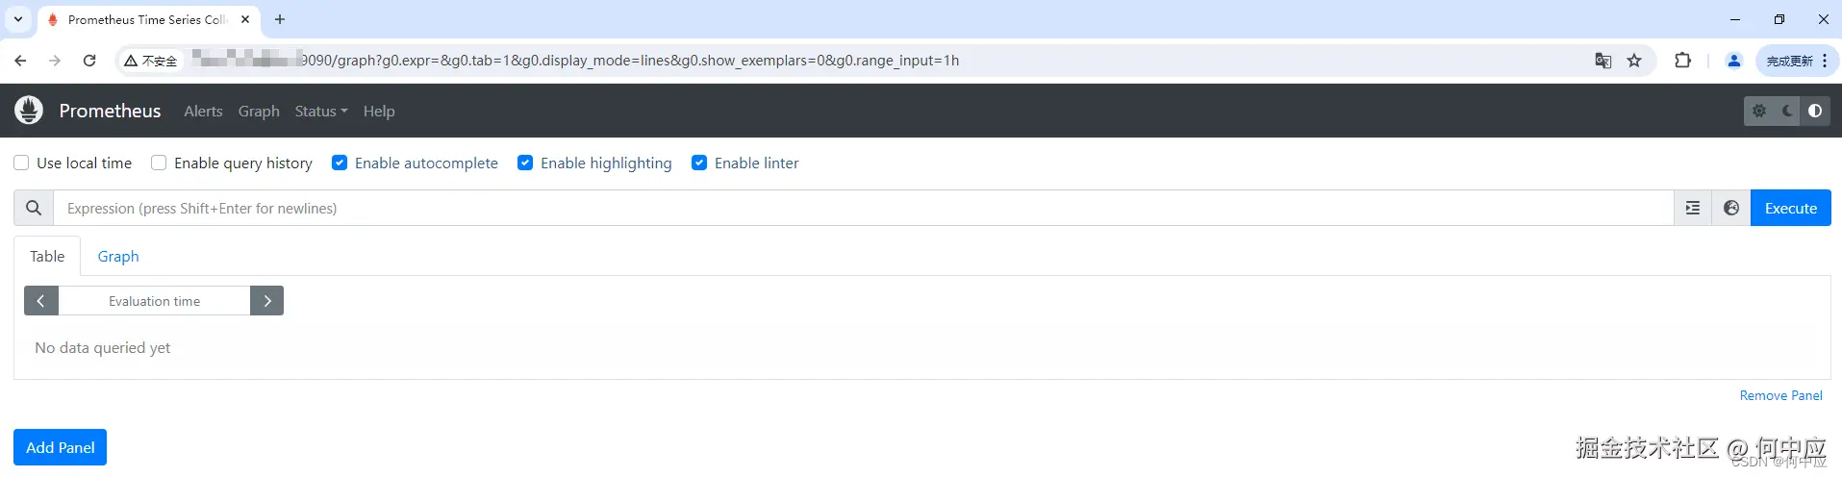Switch to the light theme (gear icon)
The image size is (1842, 477).
1759,111
